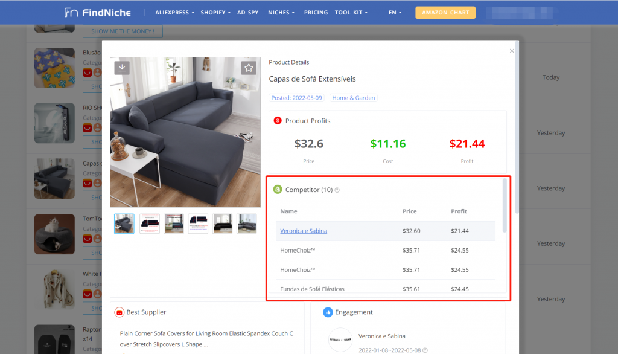
Task: Open the Veronica e Sabina competitor link
Action: pos(304,231)
